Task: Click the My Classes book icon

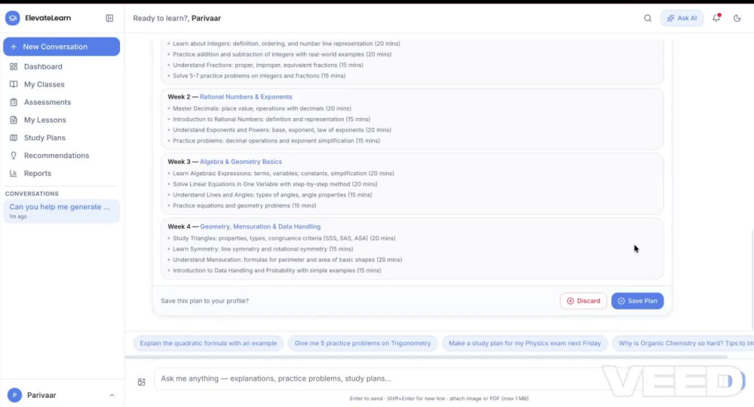Action: [x=14, y=84]
